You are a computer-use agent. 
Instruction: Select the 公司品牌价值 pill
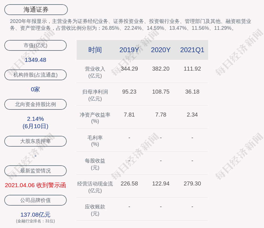click(x=35, y=200)
